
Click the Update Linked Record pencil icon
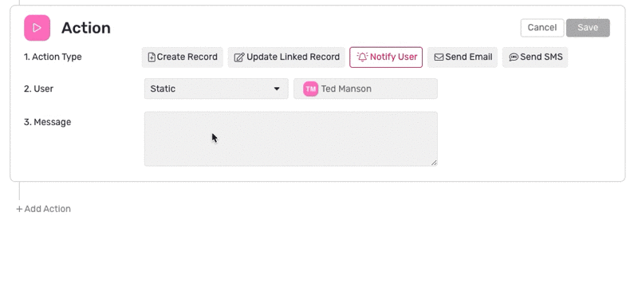pyautogui.click(x=239, y=57)
